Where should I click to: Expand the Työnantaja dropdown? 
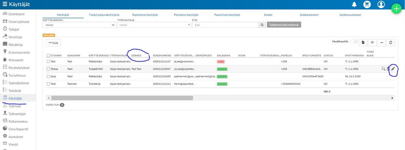(154, 25)
